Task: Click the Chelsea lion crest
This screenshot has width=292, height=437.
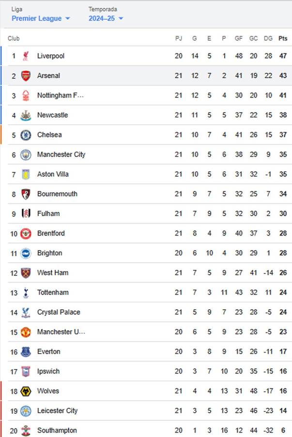Action: pos(25,134)
